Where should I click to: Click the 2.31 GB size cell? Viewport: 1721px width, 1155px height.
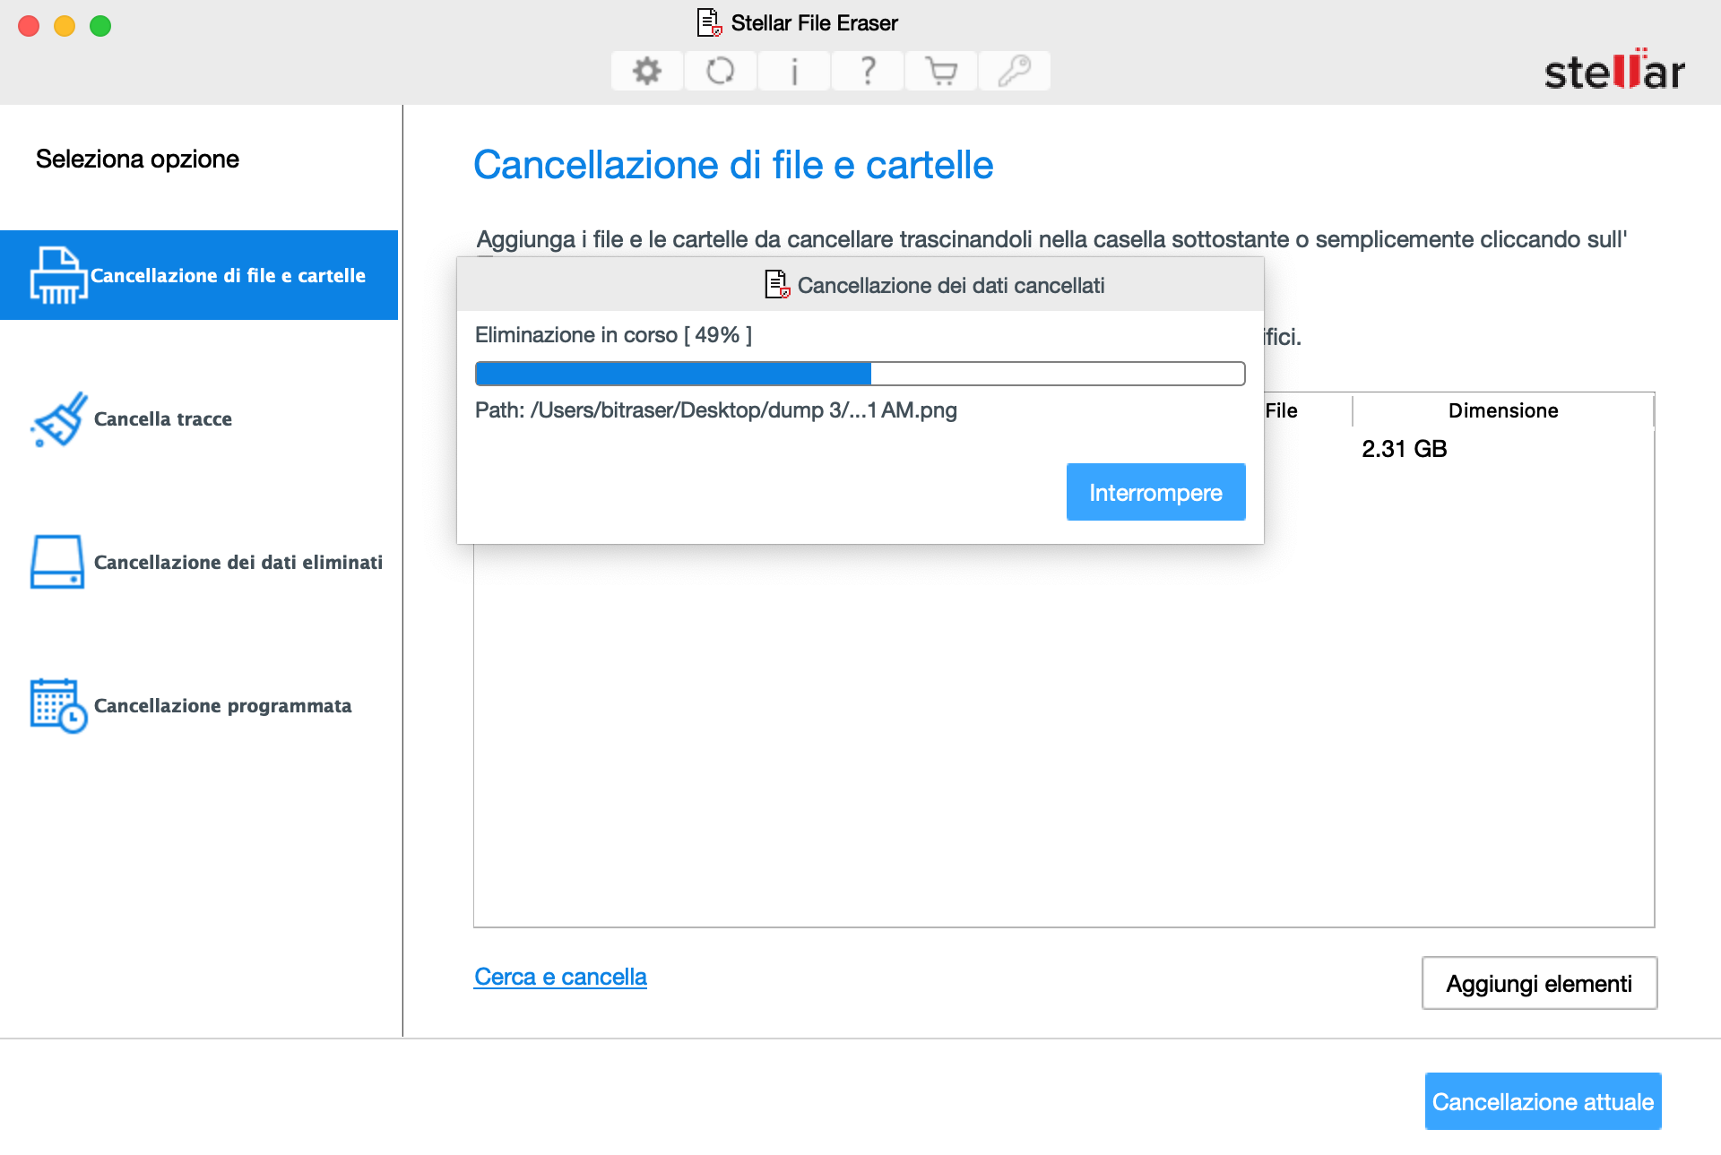1405,449
